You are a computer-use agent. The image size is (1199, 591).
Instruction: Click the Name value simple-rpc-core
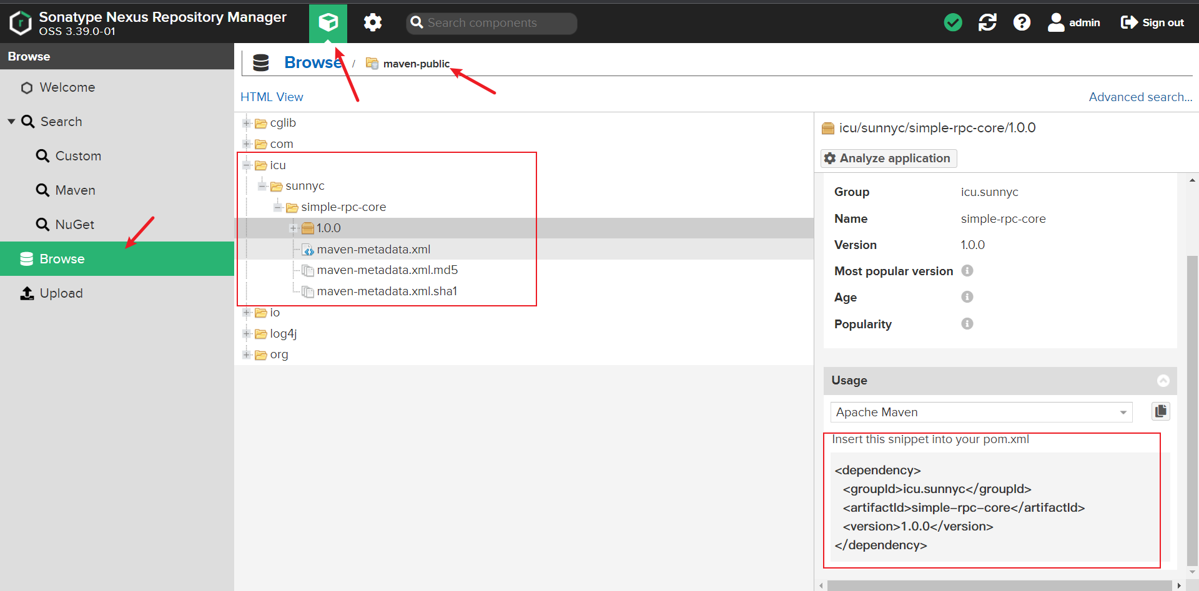pos(1003,219)
